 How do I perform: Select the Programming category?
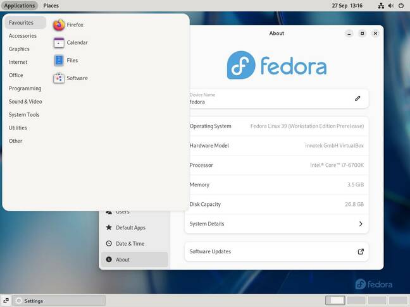(25, 88)
